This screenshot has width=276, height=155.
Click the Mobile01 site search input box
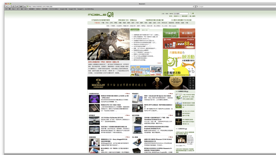pyautogui.click(x=181, y=13)
